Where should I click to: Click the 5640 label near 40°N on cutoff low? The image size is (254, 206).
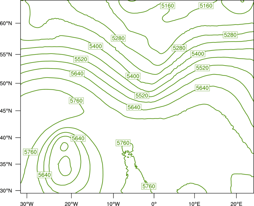coord(78,138)
